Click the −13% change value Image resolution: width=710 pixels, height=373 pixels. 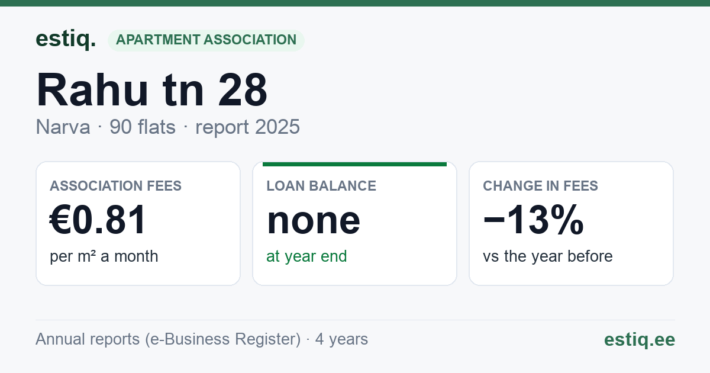point(534,220)
